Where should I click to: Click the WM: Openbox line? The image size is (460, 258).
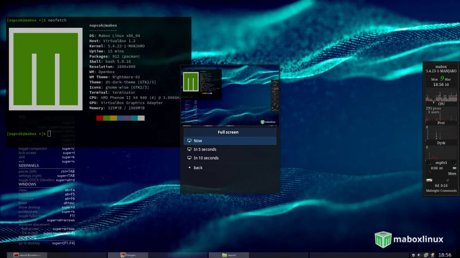(x=102, y=72)
